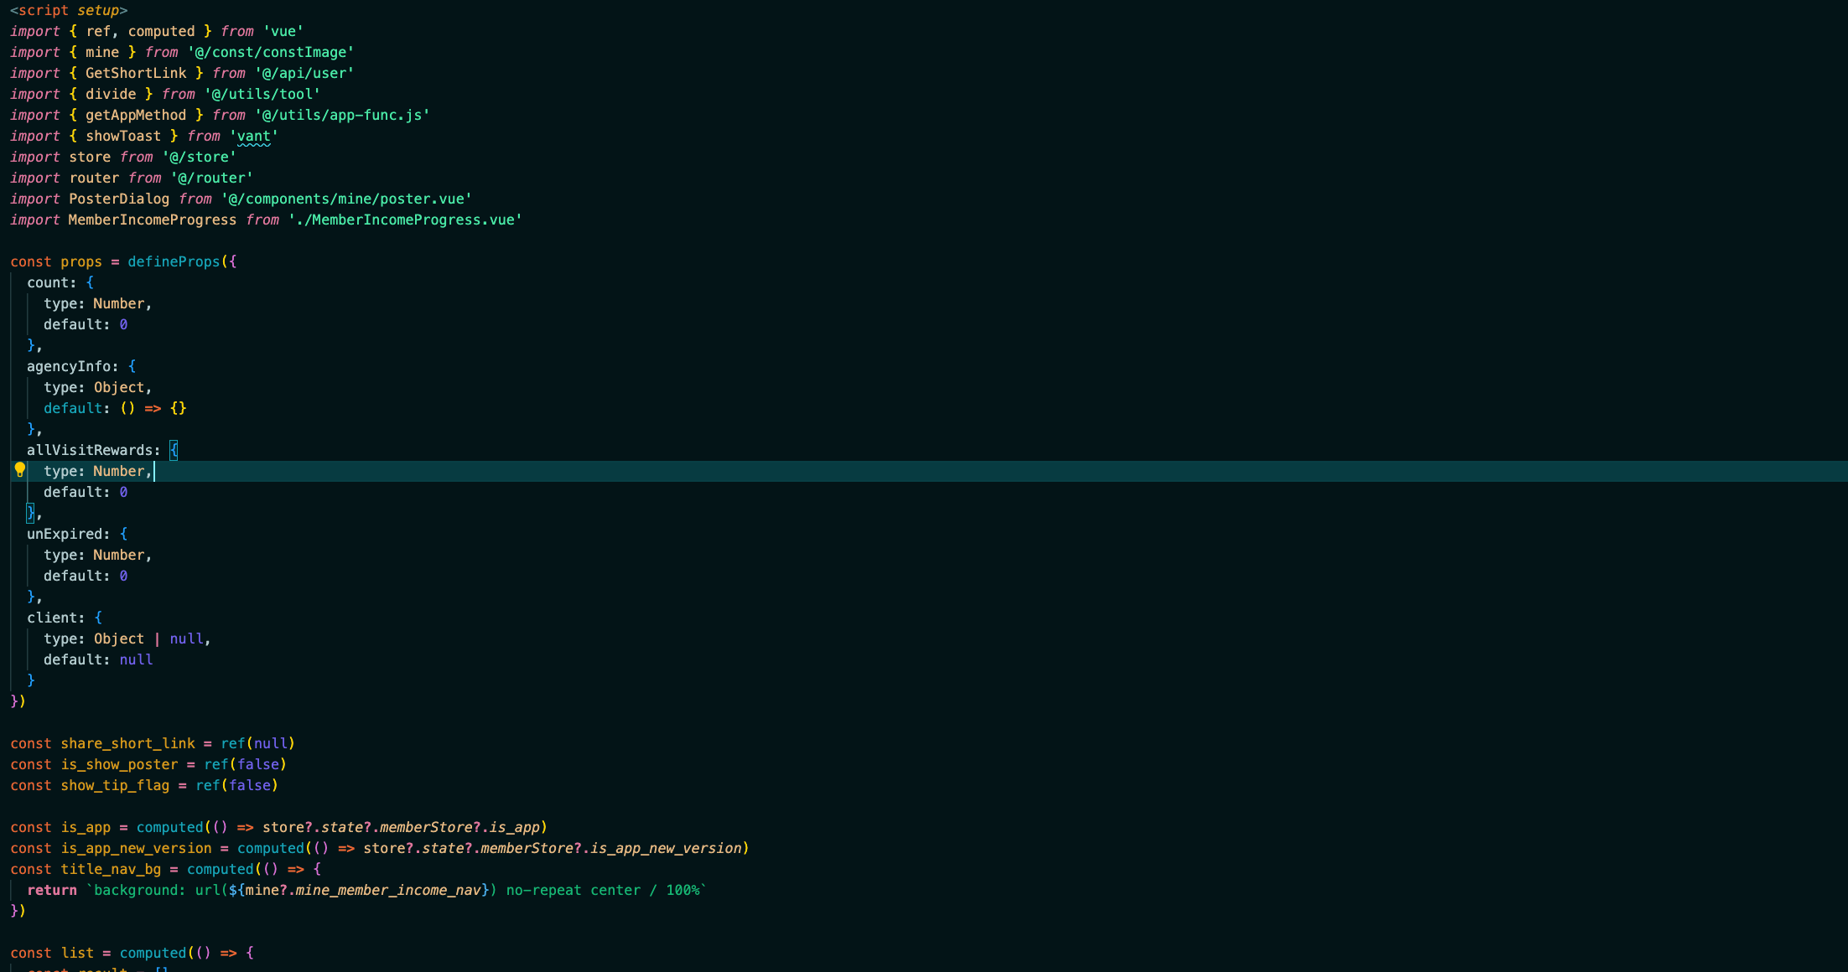Image resolution: width=1848 pixels, height=972 pixels.
Task: Click the highlighted opening brace after allVisitRewards
Action: point(174,450)
